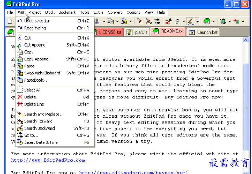The image size is (252, 174).
Task: Click the Go to footprints toolbar icon
Action: [157, 21]
